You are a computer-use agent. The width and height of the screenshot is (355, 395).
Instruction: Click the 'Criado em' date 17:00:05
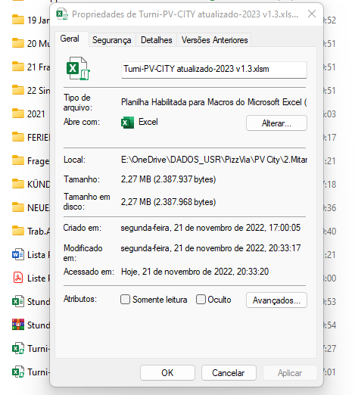coord(210,228)
